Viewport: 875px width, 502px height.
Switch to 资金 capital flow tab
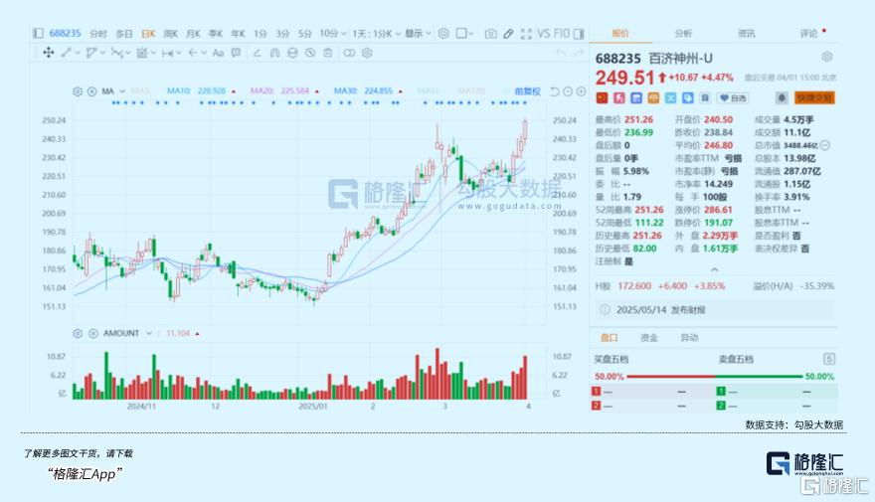coord(649,337)
